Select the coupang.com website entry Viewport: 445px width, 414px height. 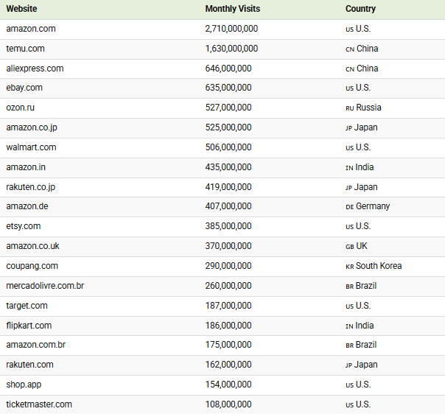point(32,266)
